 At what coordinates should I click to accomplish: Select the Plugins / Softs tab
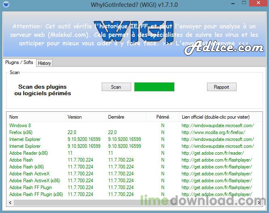(x=19, y=62)
